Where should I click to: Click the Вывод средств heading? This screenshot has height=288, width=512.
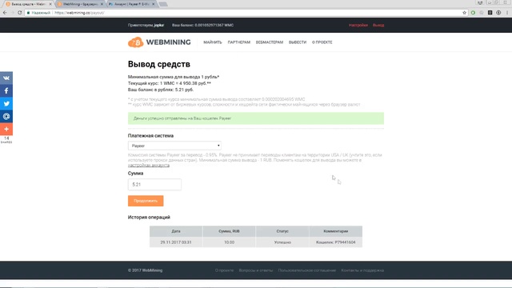coord(159,64)
